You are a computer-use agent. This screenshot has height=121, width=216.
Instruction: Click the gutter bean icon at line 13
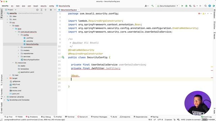(63, 57)
